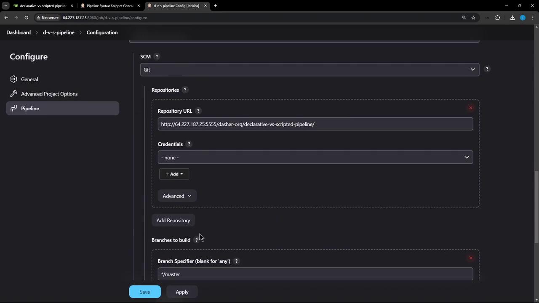Click the Credentials help question mark

(x=189, y=144)
